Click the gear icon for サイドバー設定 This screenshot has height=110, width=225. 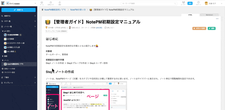point(3,72)
